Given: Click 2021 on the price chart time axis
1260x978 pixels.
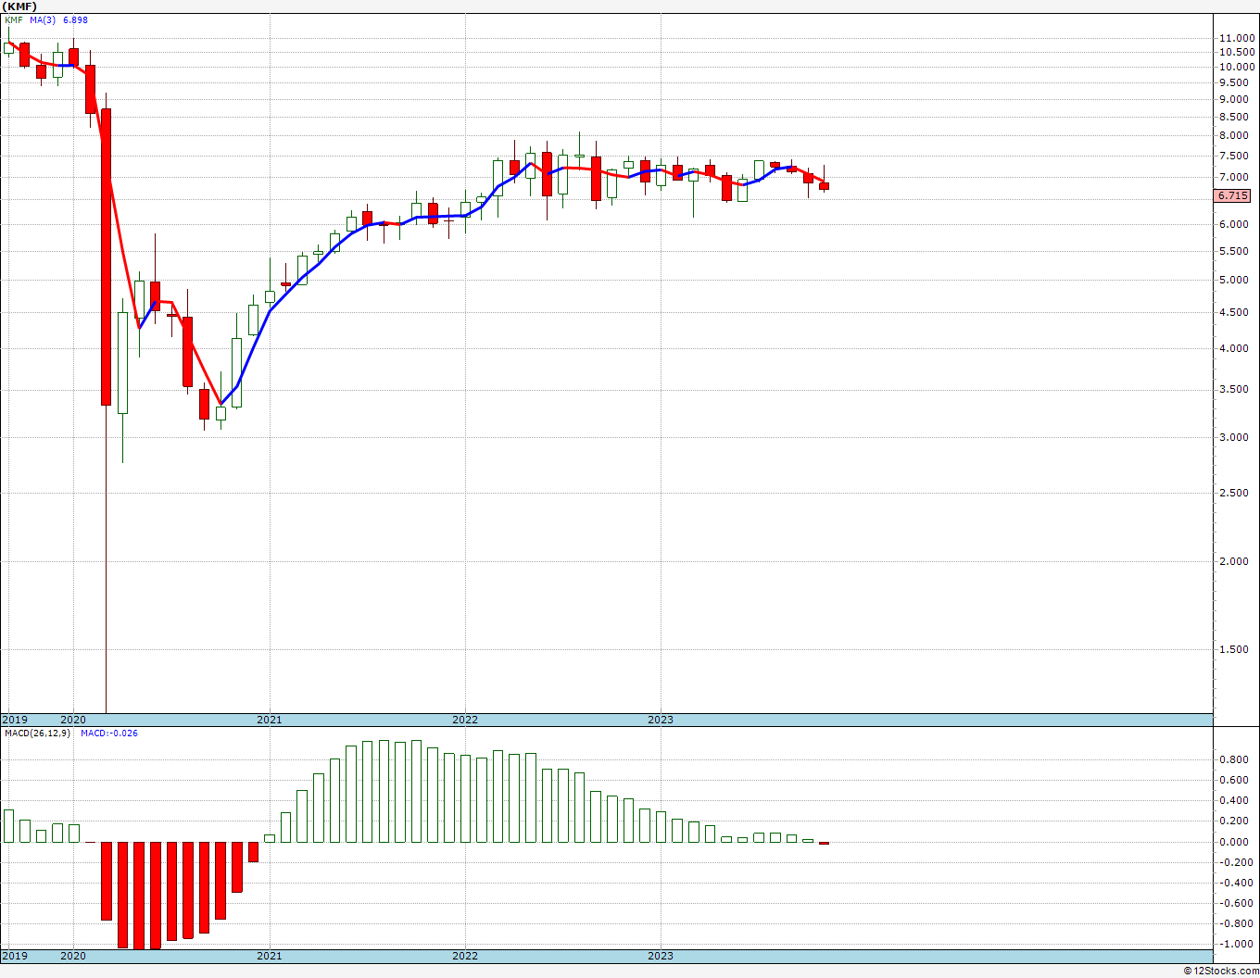Looking at the screenshot, I should pyautogui.click(x=269, y=720).
